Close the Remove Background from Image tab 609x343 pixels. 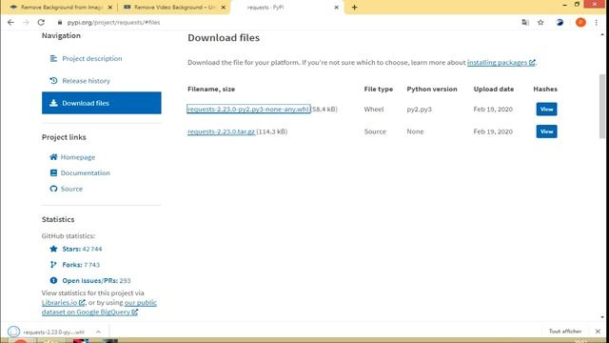[x=110, y=7]
